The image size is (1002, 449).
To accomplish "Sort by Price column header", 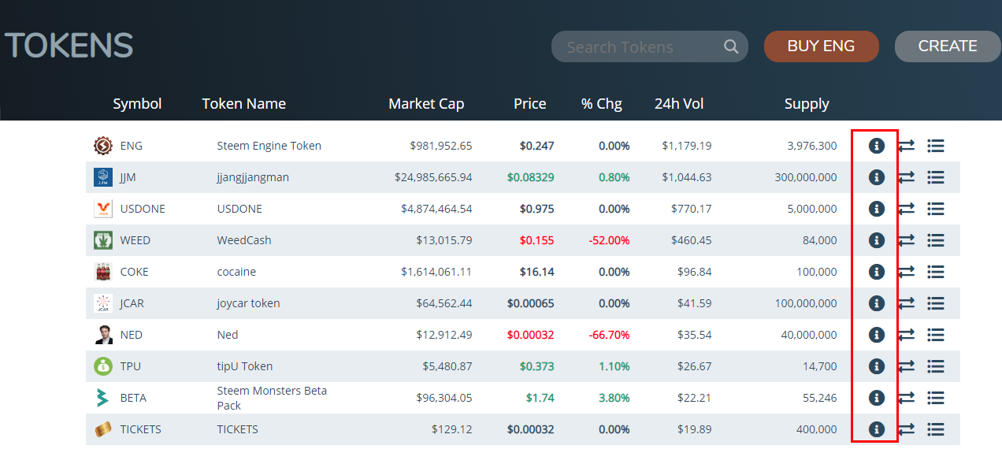I will pos(530,103).
